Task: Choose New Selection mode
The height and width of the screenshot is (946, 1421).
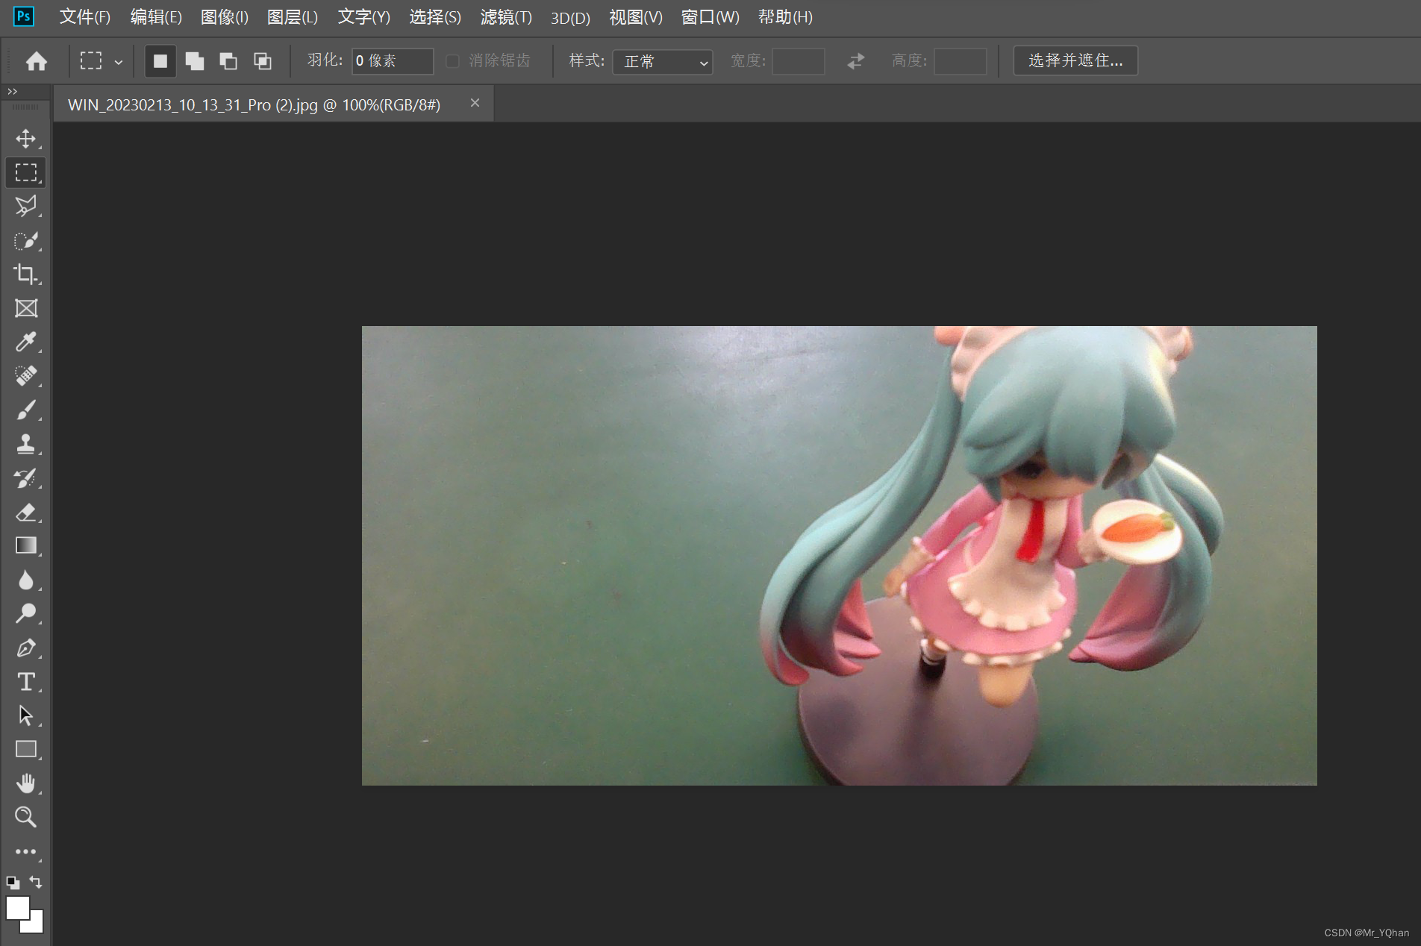Action: point(160,61)
